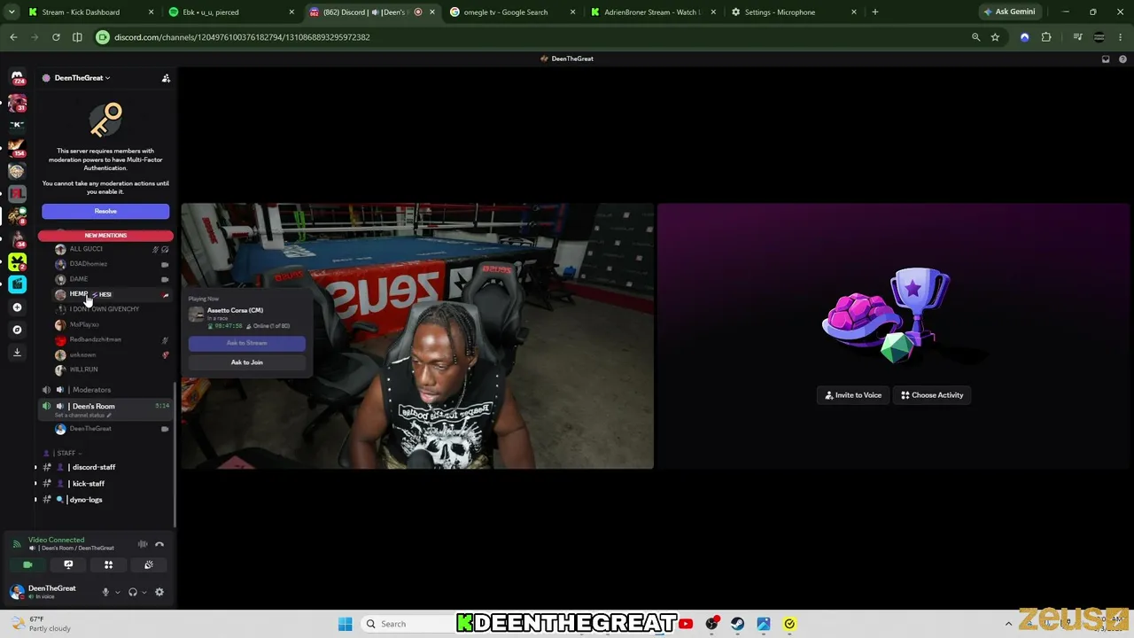Image resolution: width=1134 pixels, height=638 pixels.
Task: Go back using the browser back arrow
Action: tap(13, 37)
